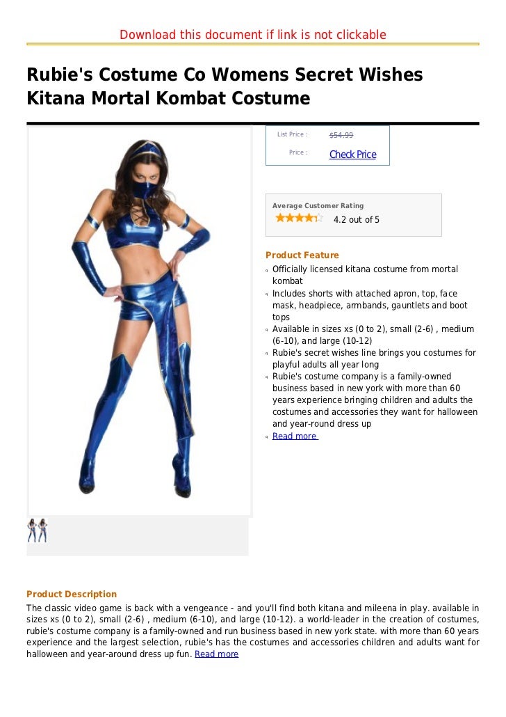Open Read more under Product Feature
This screenshot has width=506, height=717.
295,436
